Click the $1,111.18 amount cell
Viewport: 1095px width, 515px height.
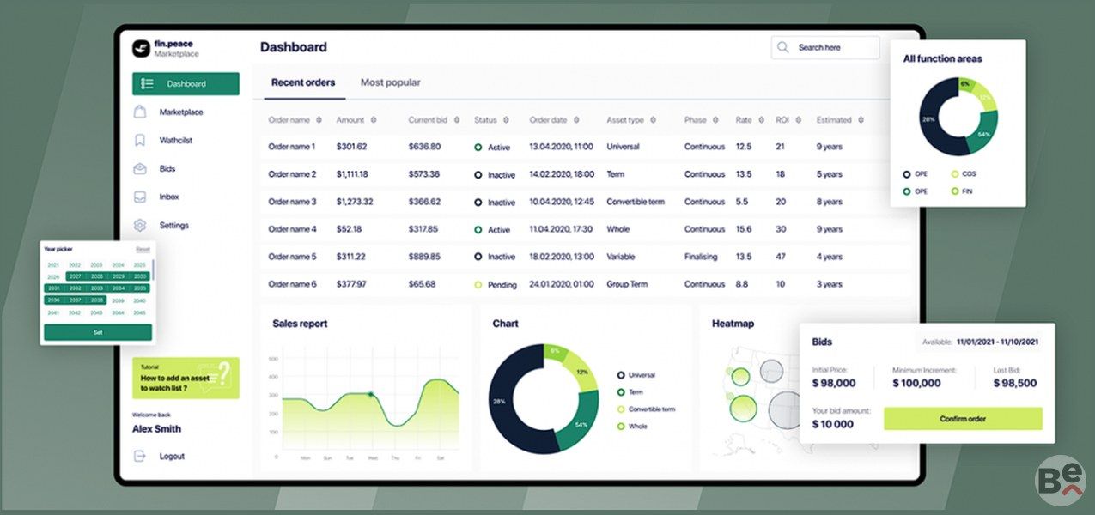[352, 174]
